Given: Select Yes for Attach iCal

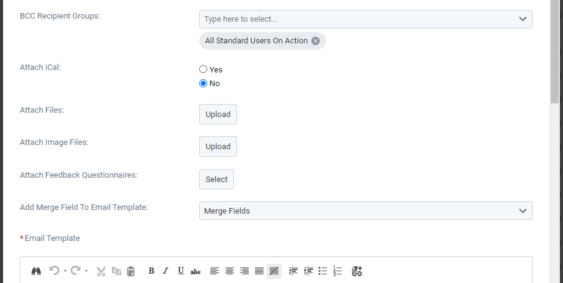Looking at the screenshot, I should (203, 69).
